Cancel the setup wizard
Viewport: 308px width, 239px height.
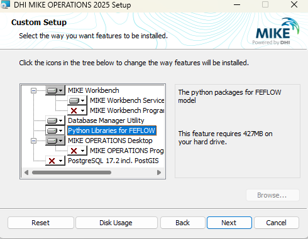(x=277, y=223)
